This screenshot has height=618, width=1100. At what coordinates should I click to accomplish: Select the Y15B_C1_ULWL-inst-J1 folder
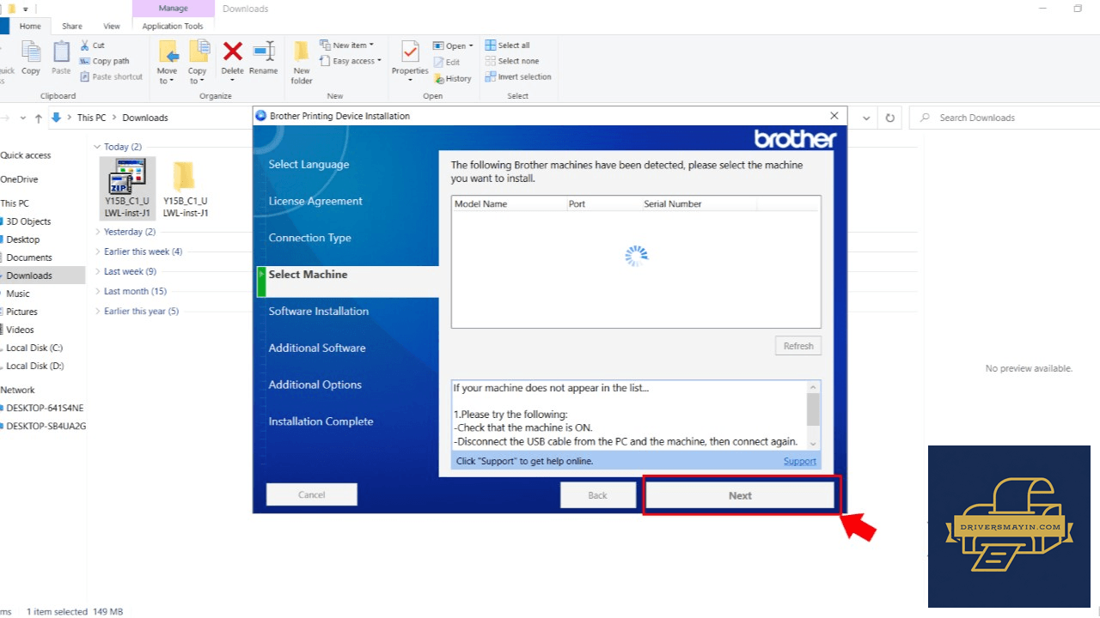(185, 189)
